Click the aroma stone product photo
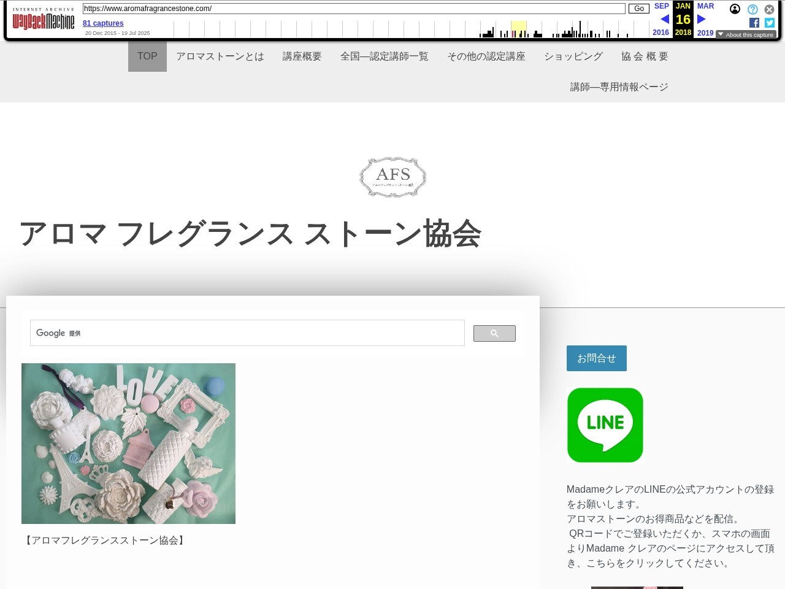Viewport: 785px width, 589px height. tap(128, 443)
